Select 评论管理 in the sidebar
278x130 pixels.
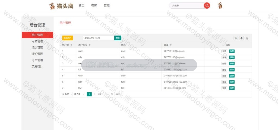37,54
